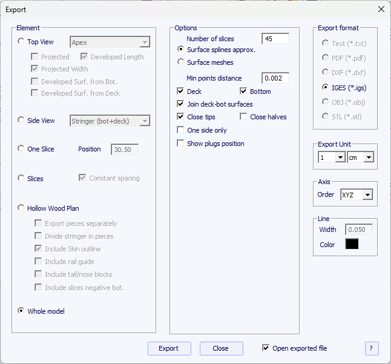The height and width of the screenshot is (364, 391).
Task: Click the Developed Length checkbox
Action: pos(84,56)
